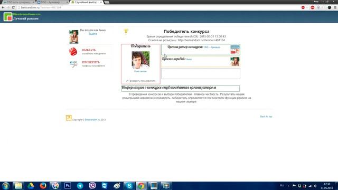Open Telegram from the taskbar
Screen dimensions: 338x190
80,186
